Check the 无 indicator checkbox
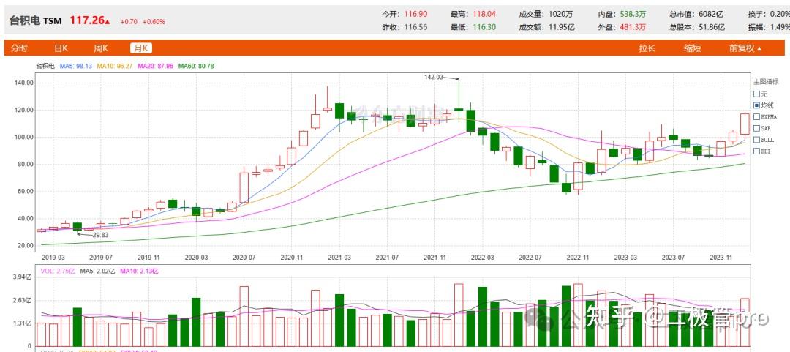The width and height of the screenshot is (790, 352). (756, 94)
